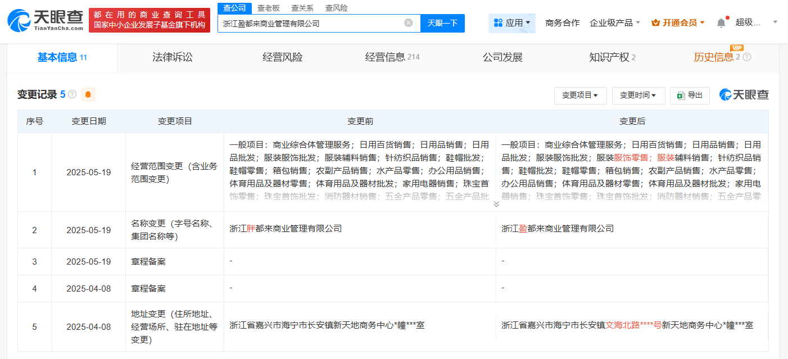Open the 变更时间 filter dropdown

pos(638,96)
